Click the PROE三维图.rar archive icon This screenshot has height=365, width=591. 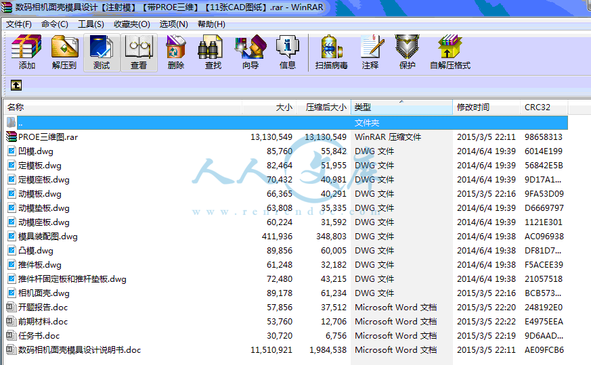click(x=12, y=137)
